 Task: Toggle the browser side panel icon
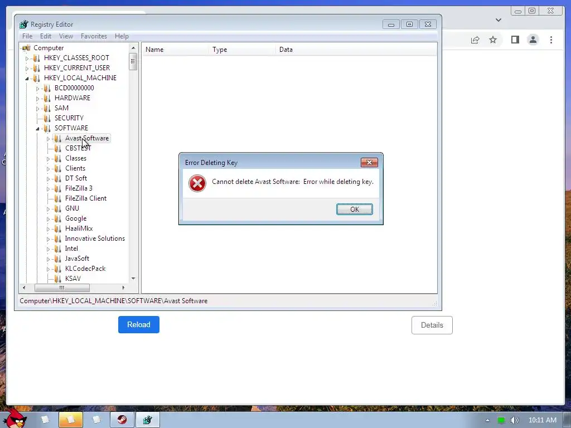point(515,40)
